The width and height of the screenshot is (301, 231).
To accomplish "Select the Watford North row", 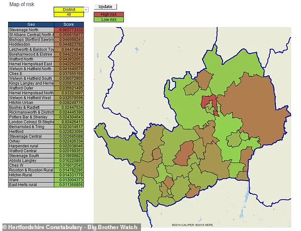I will pos(31,59).
